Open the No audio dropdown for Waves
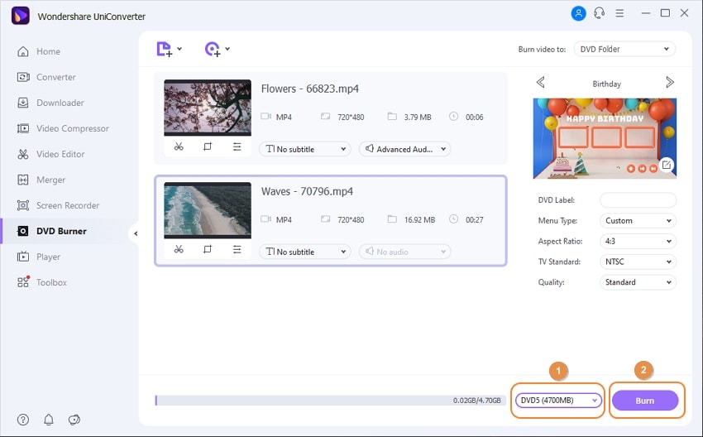The image size is (703, 437). pos(405,252)
